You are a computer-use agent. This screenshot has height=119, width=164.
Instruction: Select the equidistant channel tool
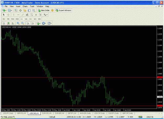27,15
